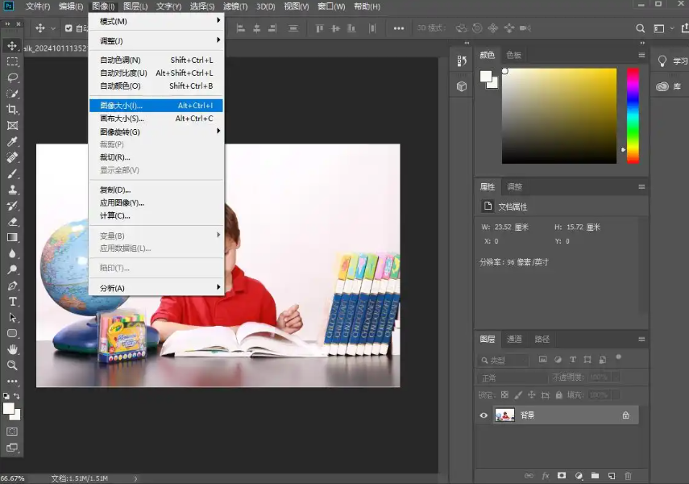Image resolution: width=689 pixels, height=484 pixels.
Task: Toggle the auto-select checkbox in options bar
Action: click(68, 28)
